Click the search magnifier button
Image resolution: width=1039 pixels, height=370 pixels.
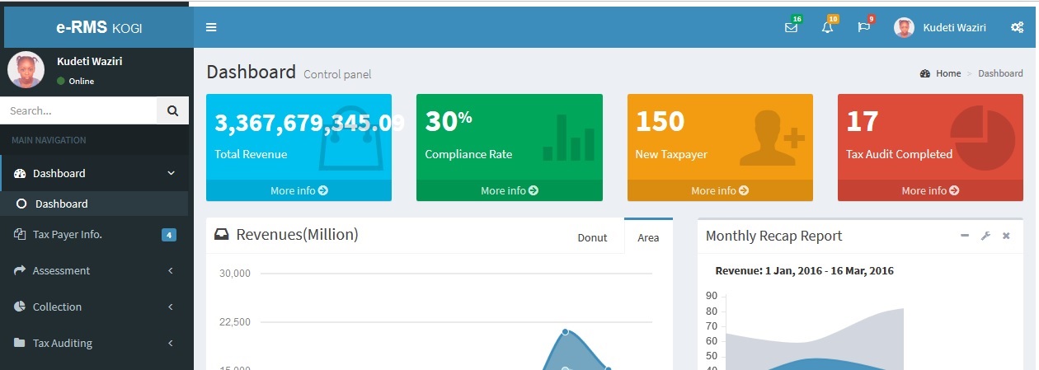172,110
